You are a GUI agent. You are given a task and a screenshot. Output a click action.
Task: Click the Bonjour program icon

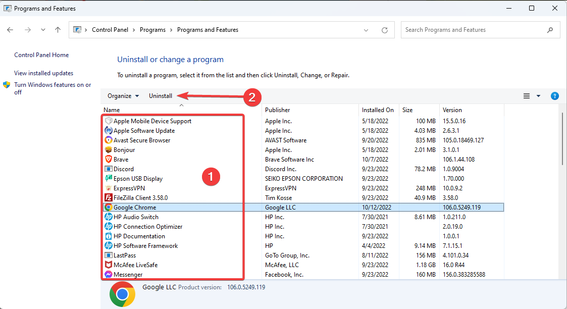coord(109,149)
